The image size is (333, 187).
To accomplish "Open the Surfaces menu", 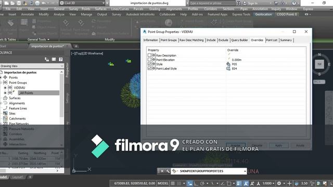I will coord(100,9).
